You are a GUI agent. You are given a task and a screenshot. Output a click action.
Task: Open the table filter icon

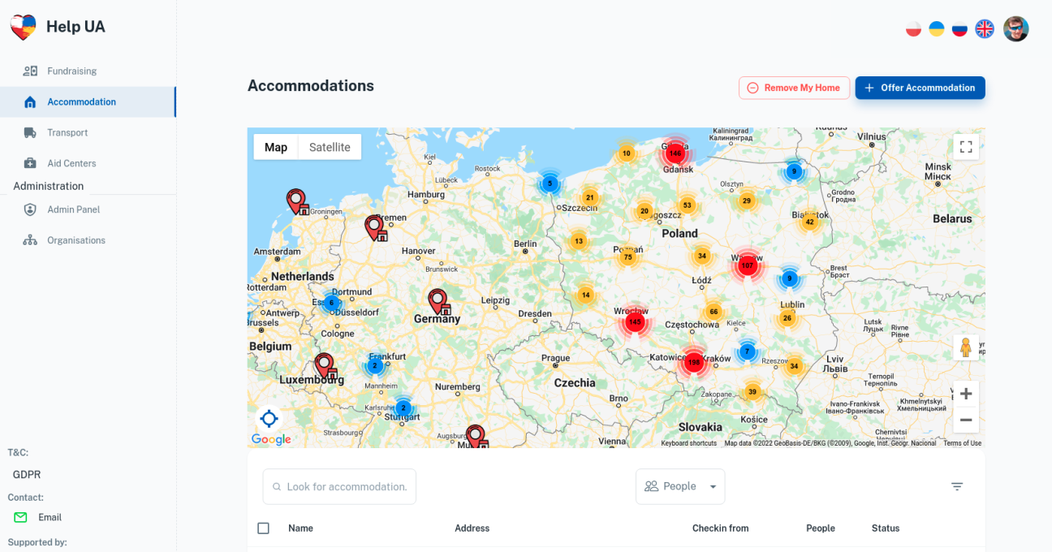[957, 486]
